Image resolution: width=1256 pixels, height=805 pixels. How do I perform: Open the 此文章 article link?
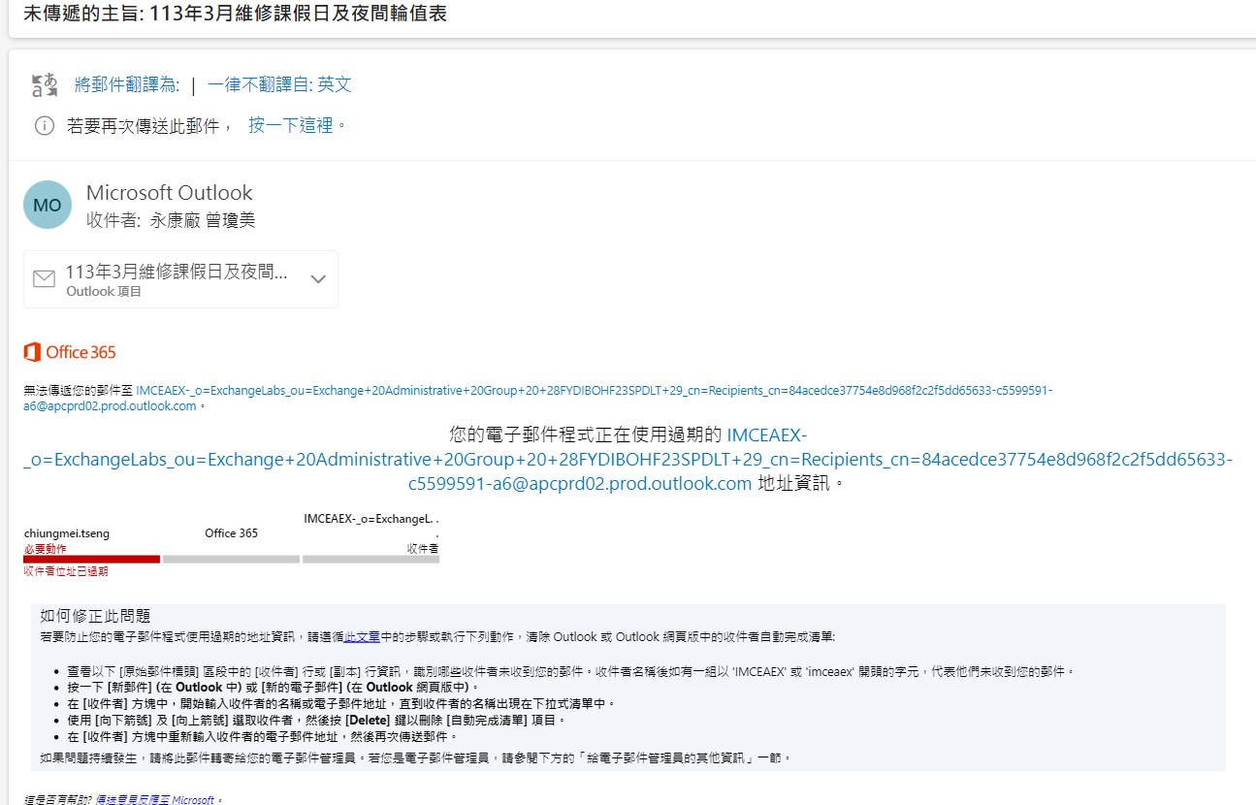(x=362, y=637)
